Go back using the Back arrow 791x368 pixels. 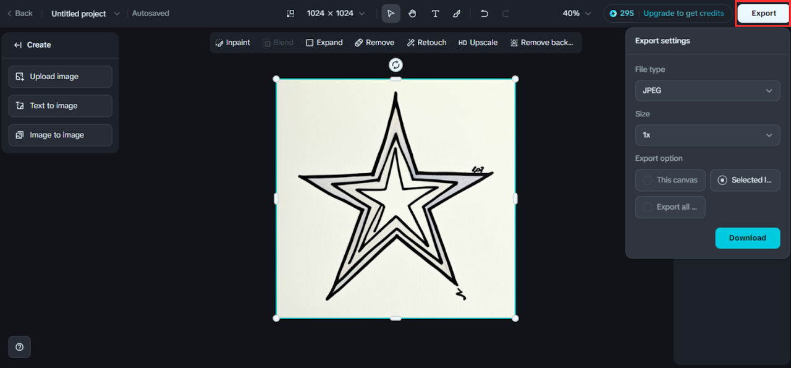(20, 13)
